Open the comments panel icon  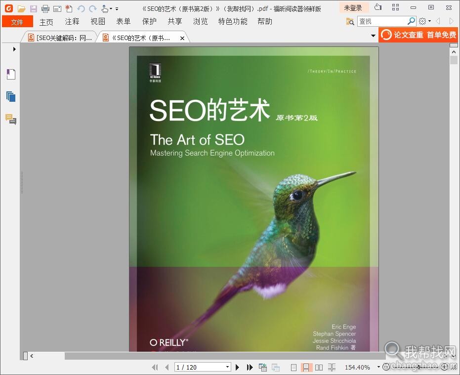pos(11,120)
